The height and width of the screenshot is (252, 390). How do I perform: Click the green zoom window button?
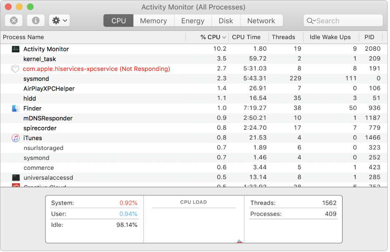pyautogui.click(x=30, y=7)
